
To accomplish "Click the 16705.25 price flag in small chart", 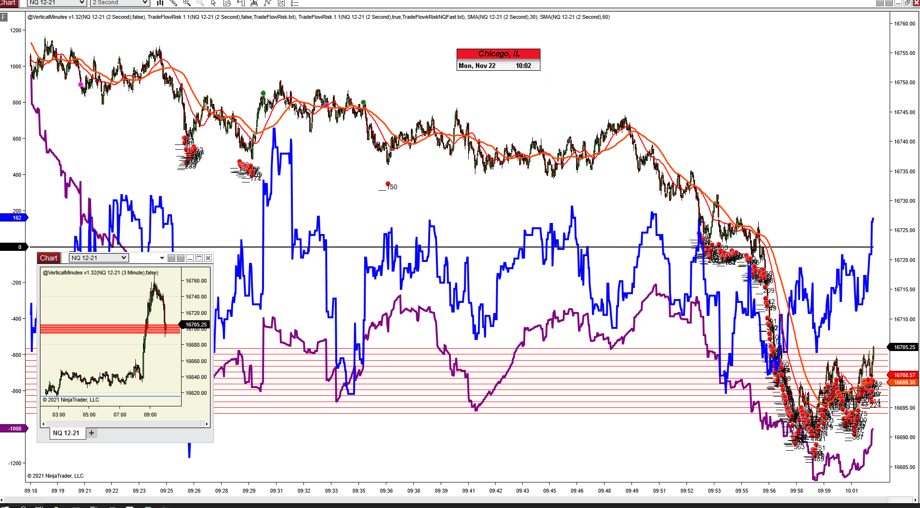I will click(x=195, y=325).
